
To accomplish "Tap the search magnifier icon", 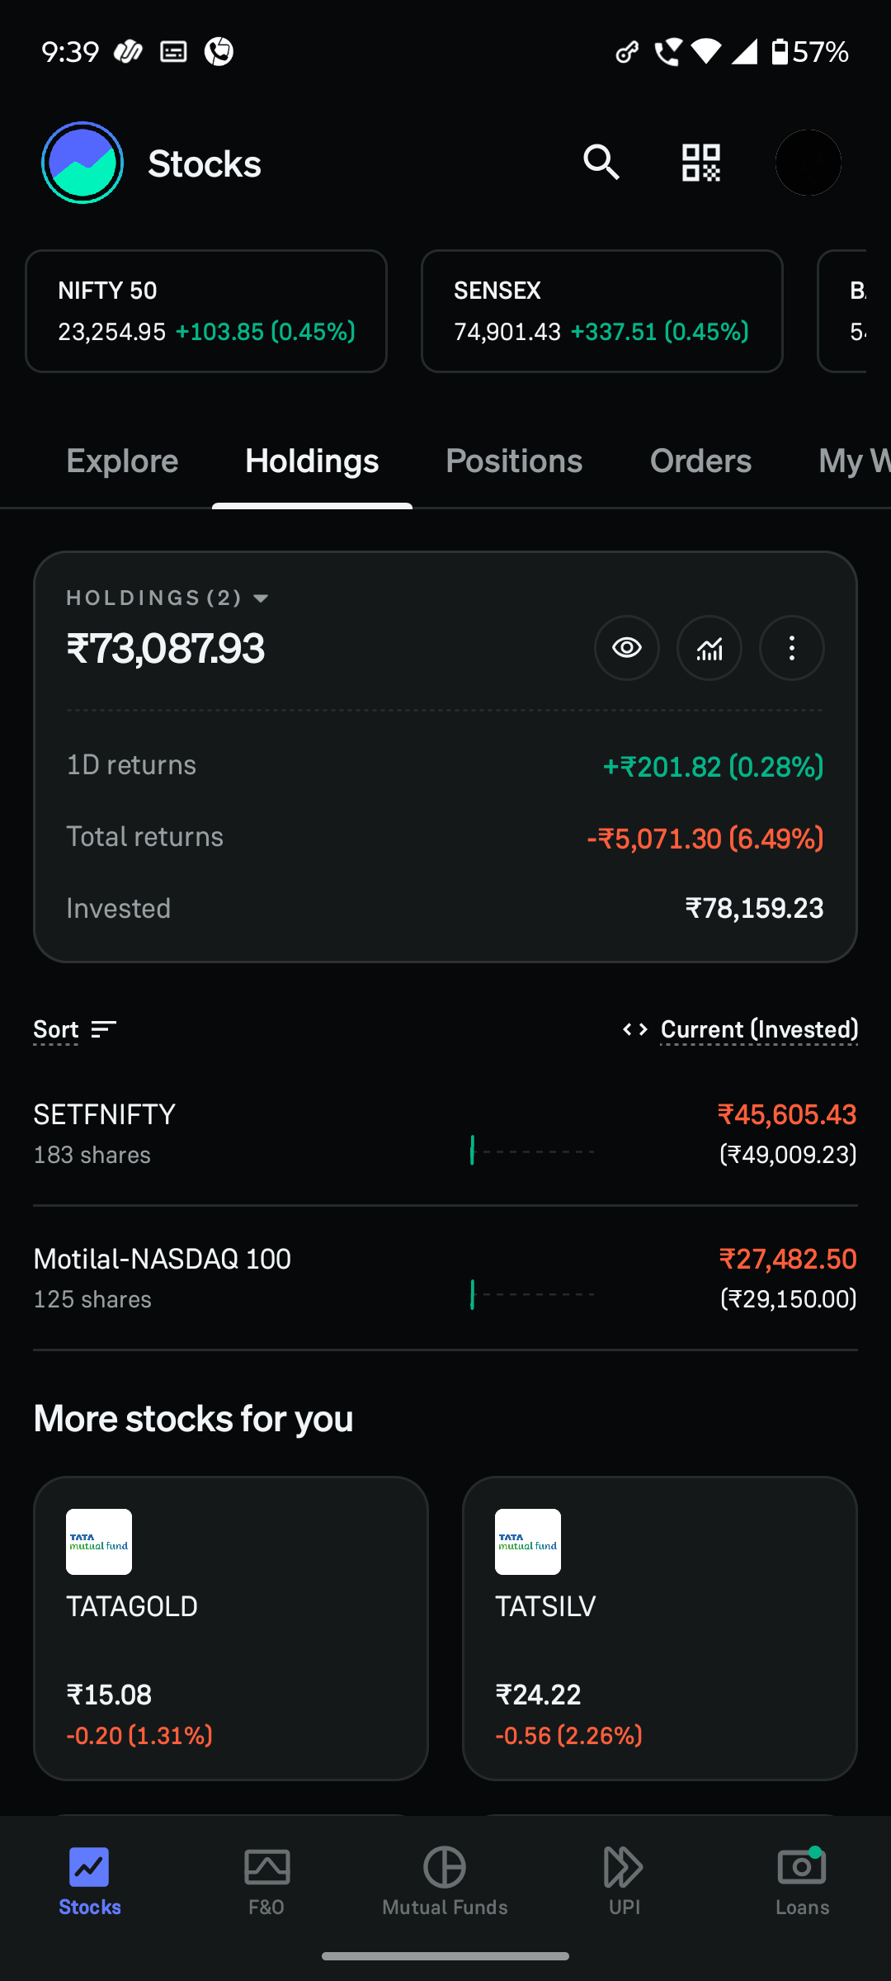I will tap(601, 163).
